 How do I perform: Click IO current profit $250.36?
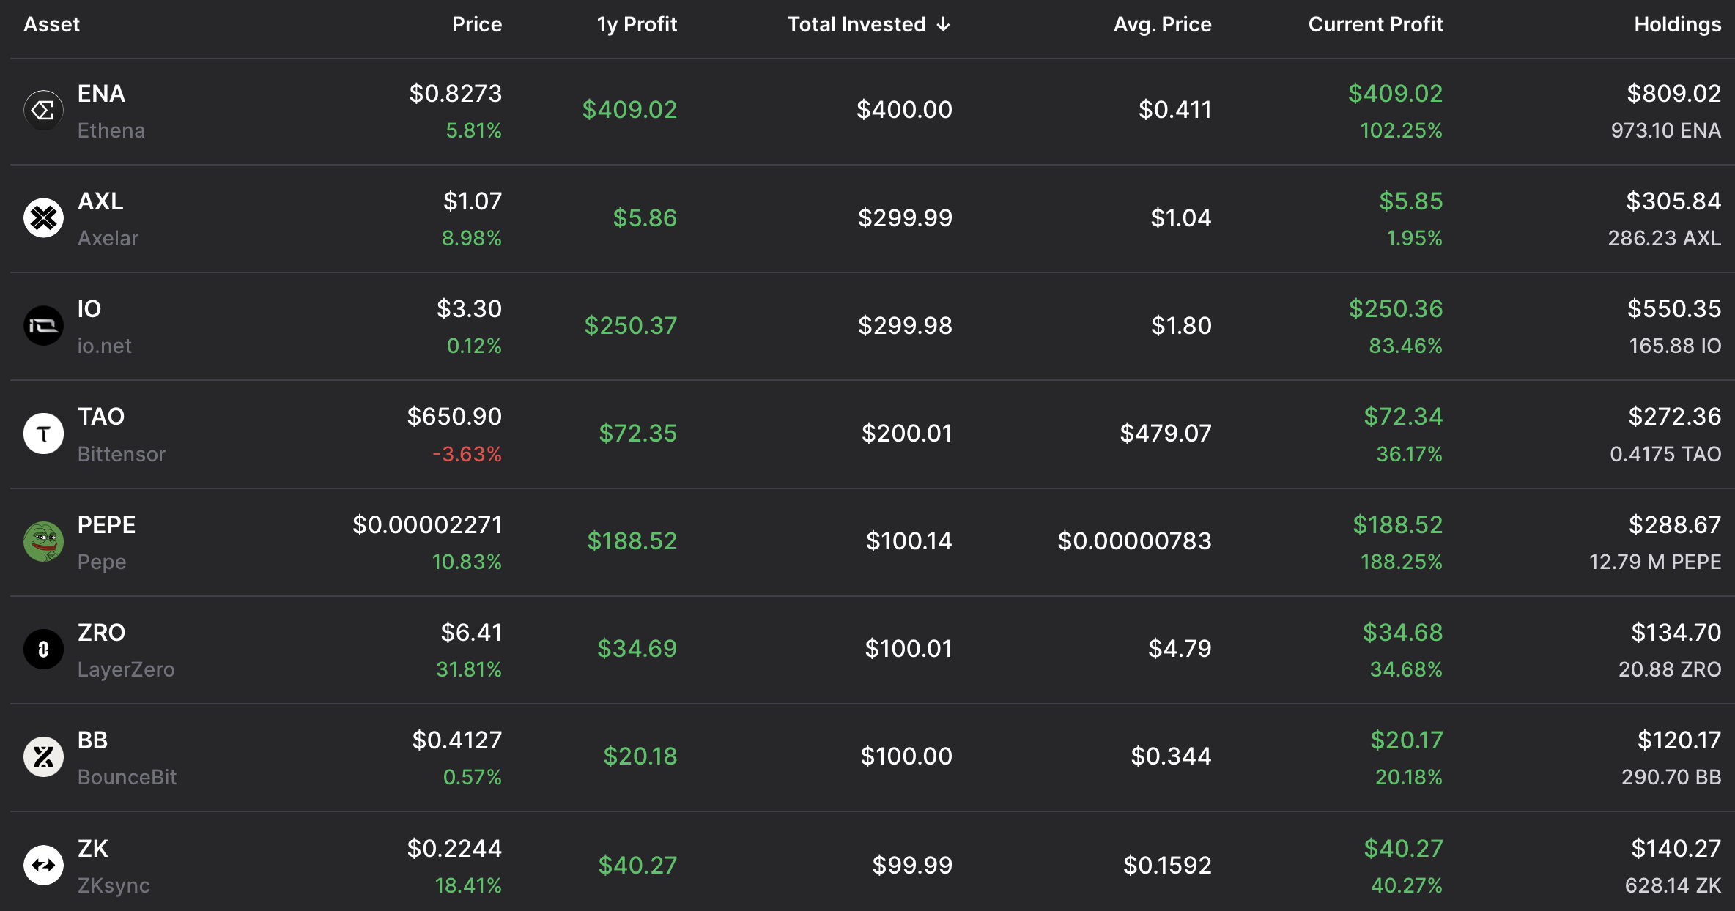tap(1395, 309)
